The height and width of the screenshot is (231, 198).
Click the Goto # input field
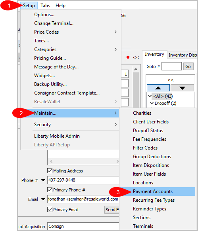[x=171, y=66]
